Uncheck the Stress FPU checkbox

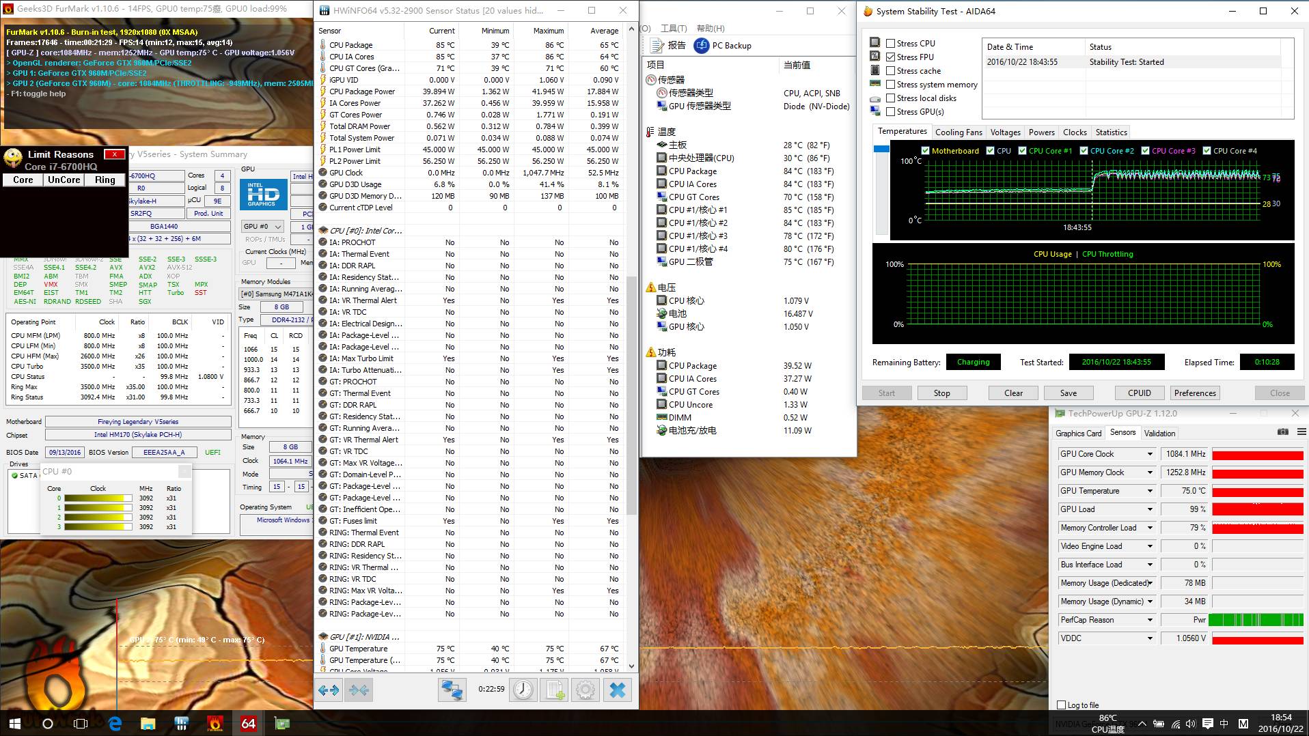tap(890, 57)
